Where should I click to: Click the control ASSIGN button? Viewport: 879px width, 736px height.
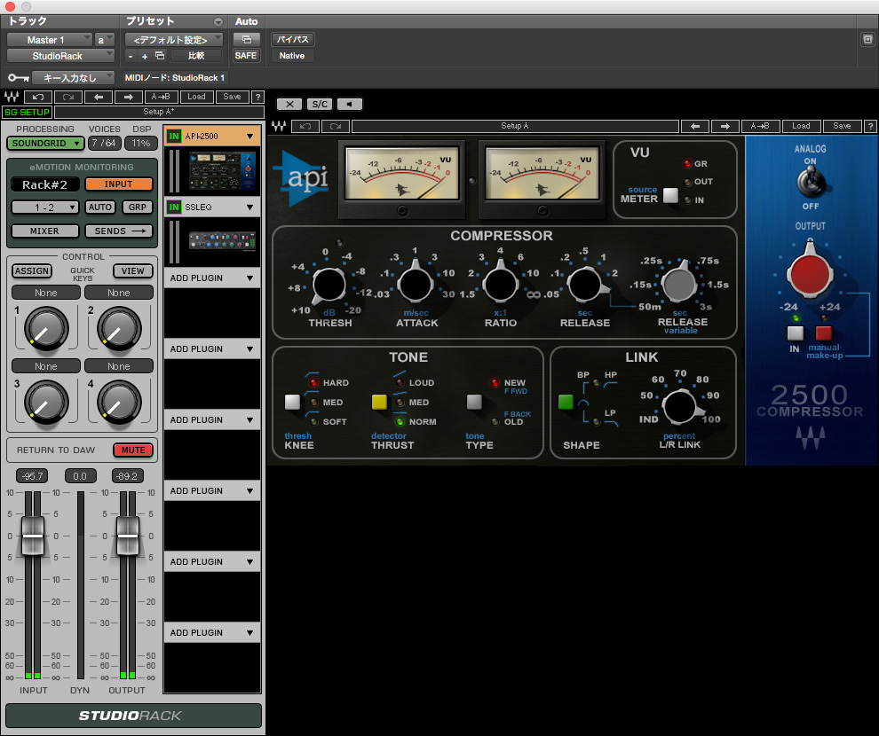[32, 270]
